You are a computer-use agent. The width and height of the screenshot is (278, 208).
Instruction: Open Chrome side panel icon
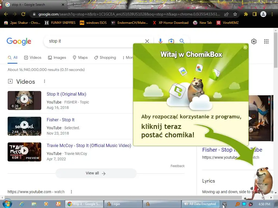click(255, 14)
